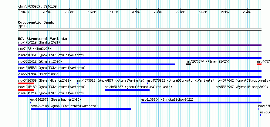The image size is (270, 127).
Task: Click the small blue marker under nsv560
Action: [261, 115]
